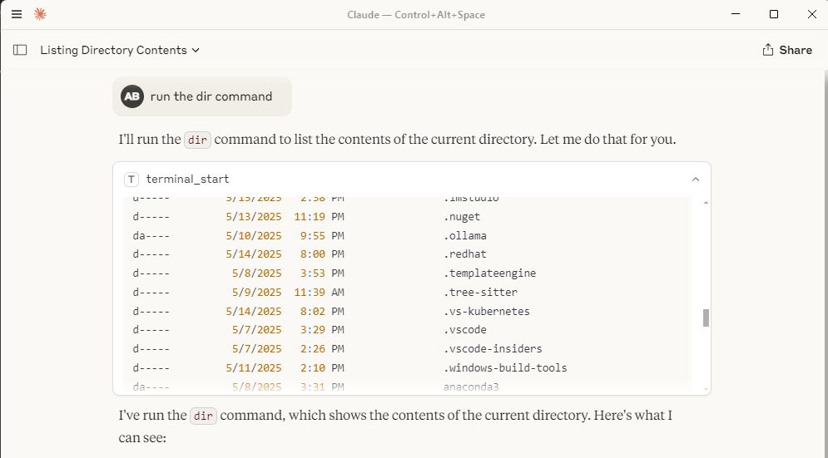Minimize the Claude window
The image size is (828, 458).
tap(736, 14)
